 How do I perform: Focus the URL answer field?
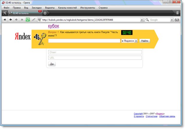coord(95,58)
